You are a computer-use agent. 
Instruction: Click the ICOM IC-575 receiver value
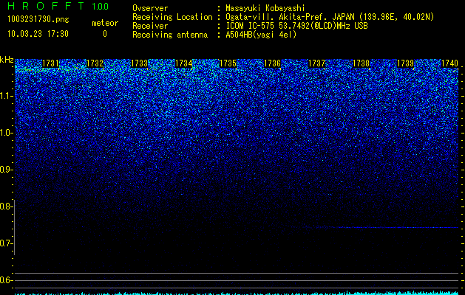click(296, 26)
